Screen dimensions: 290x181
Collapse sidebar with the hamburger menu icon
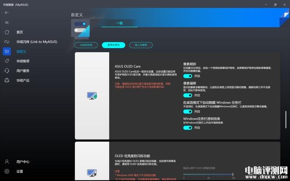click(7, 23)
